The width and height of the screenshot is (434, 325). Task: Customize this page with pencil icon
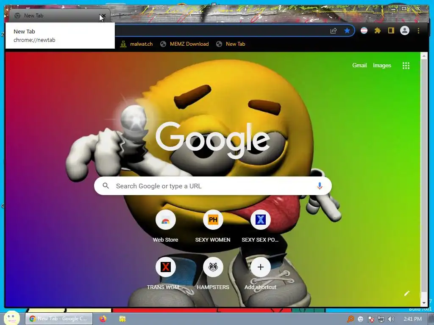click(406, 294)
